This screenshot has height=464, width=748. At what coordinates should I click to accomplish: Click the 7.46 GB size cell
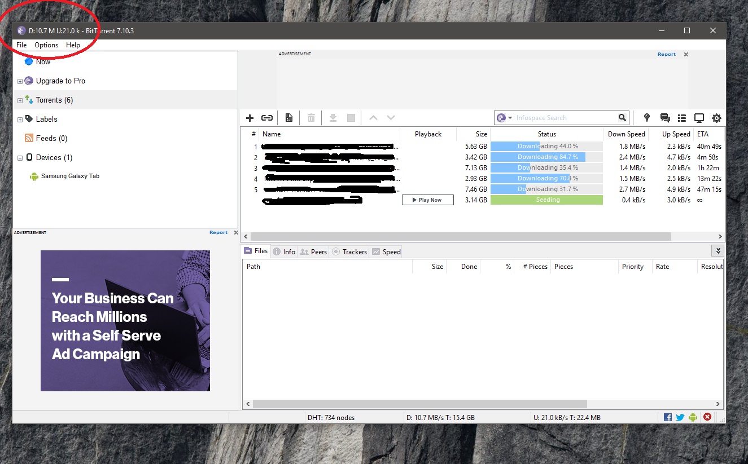tap(476, 189)
